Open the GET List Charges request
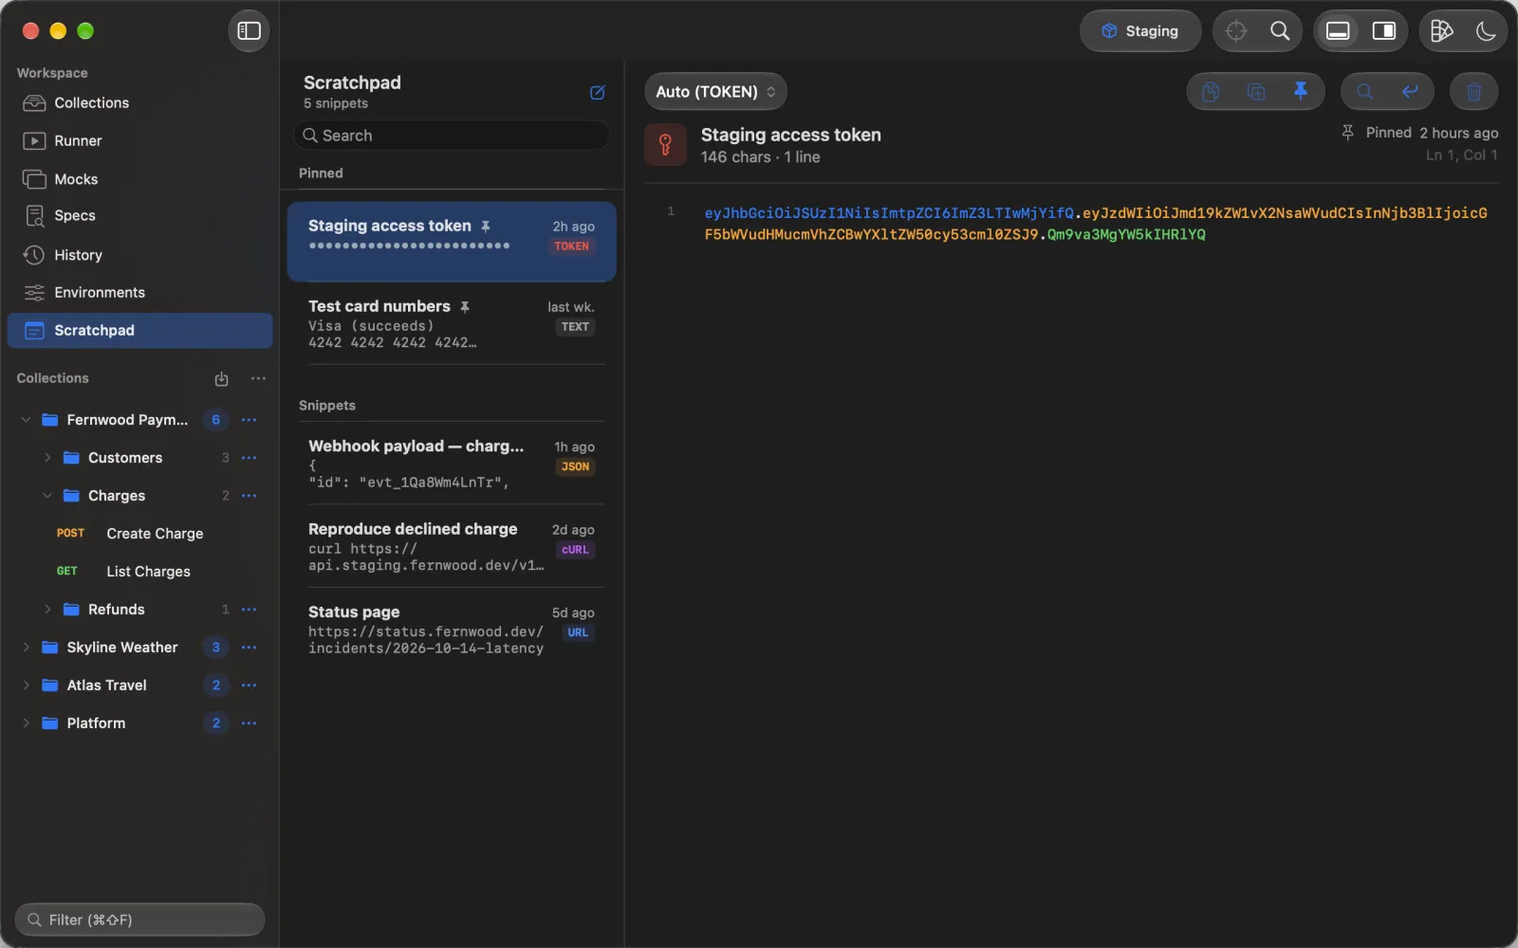 (x=139, y=572)
